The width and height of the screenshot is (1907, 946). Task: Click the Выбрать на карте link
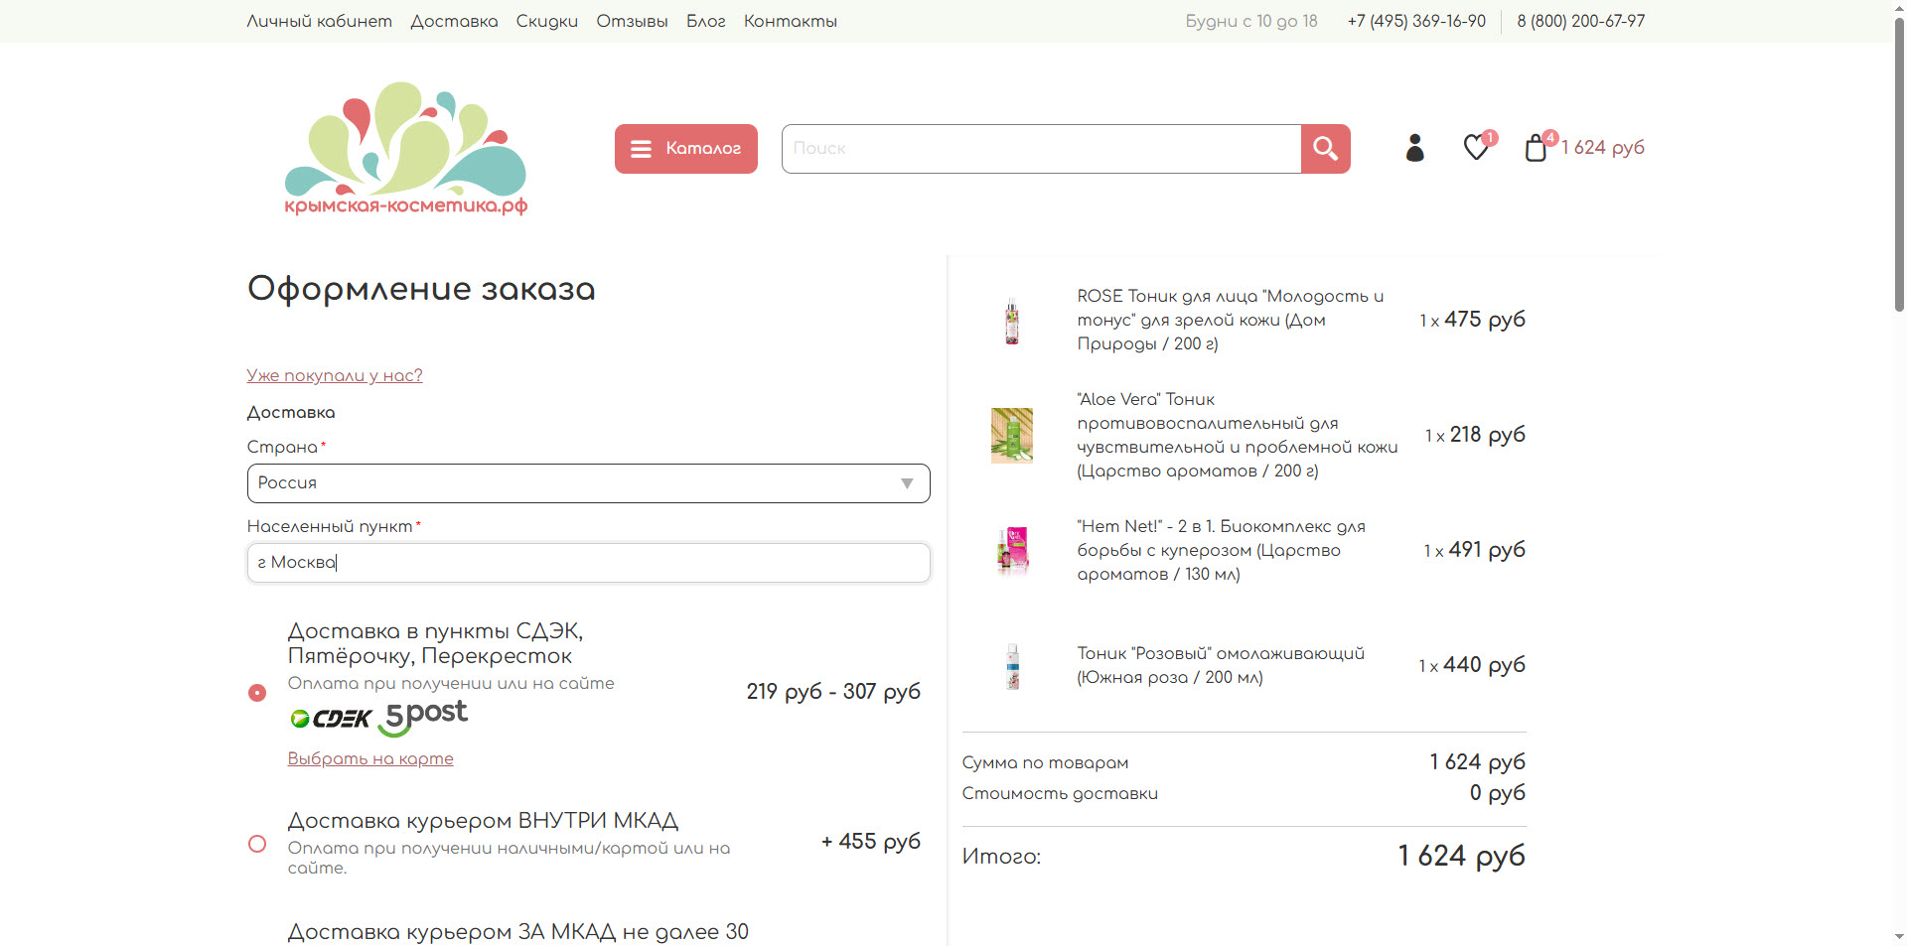[x=370, y=758]
